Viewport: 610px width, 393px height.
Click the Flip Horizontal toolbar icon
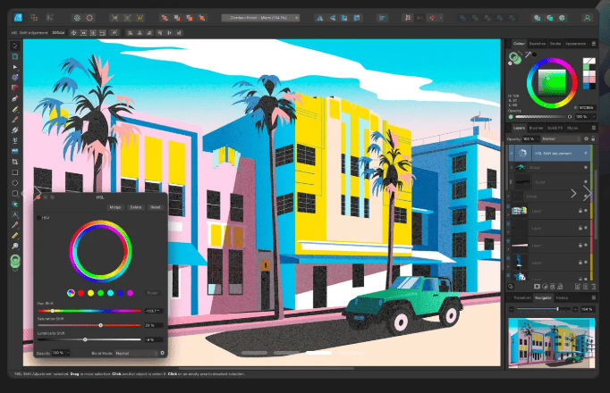pos(319,18)
